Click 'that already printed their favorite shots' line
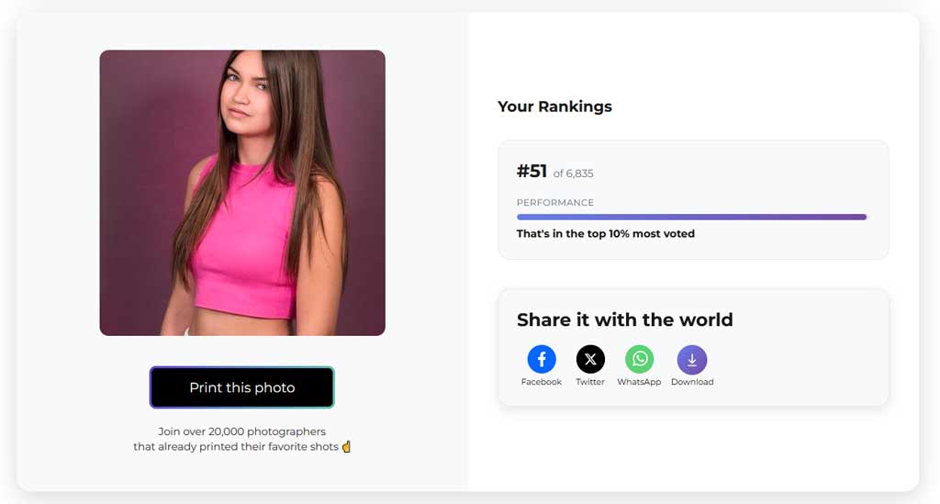Screen dimensions: 940x504 (x=236, y=446)
